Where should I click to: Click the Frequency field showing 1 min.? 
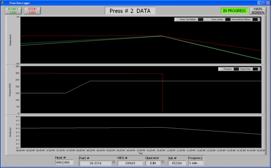(196, 163)
